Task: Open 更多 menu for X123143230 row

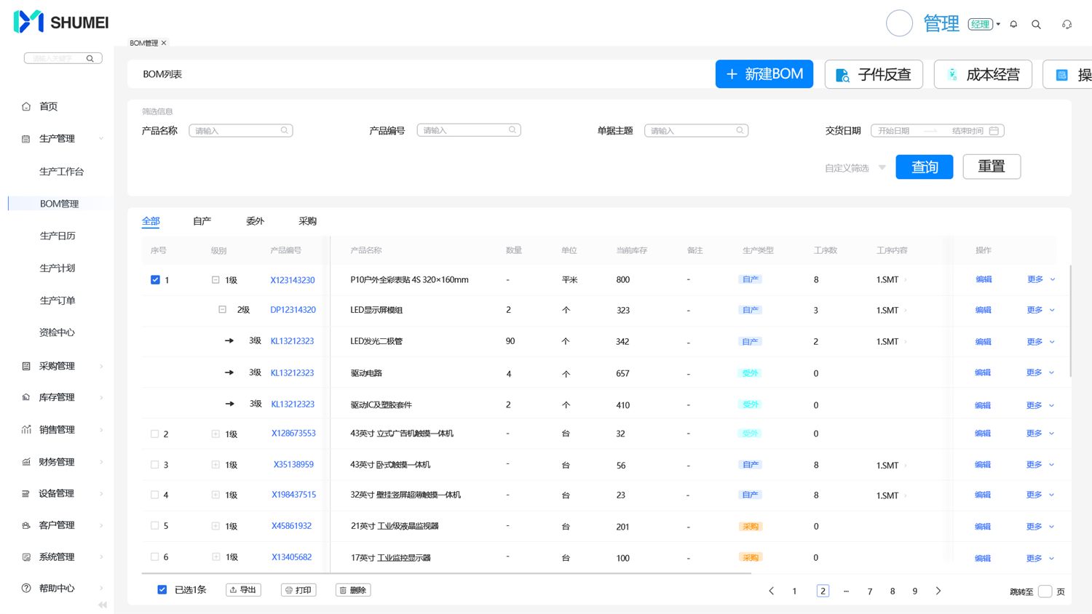Action: click(1041, 279)
